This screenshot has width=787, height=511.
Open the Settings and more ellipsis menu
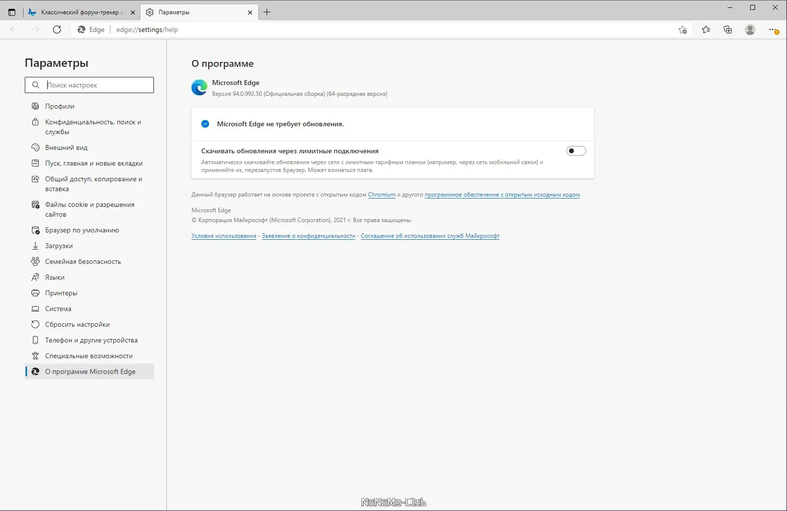click(773, 29)
